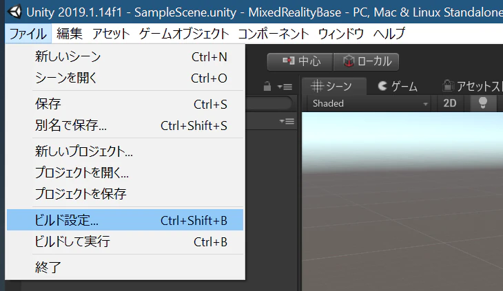Select プロジェクトを保存 menu entry
The width and height of the screenshot is (503, 291).
(125, 194)
